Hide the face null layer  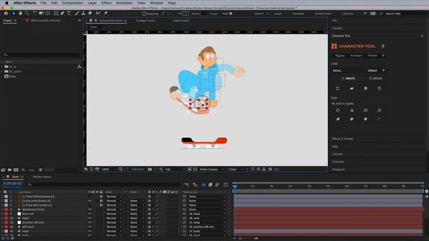coord(89,214)
